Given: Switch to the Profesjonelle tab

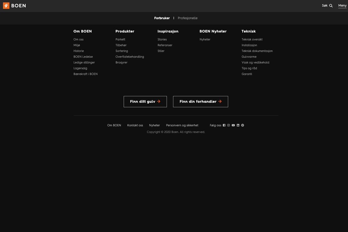Looking at the screenshot, I should tap(188, 18).
